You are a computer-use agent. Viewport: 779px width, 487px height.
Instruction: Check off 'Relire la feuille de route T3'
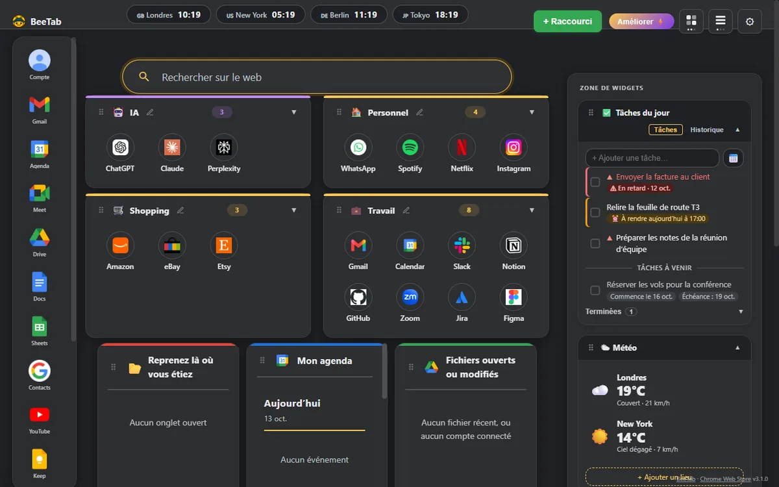click(x=595, y=212)
